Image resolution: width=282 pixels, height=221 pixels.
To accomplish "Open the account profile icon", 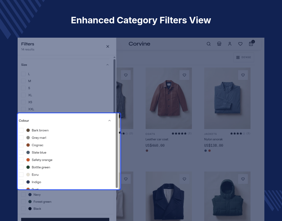I will (230, 44).
